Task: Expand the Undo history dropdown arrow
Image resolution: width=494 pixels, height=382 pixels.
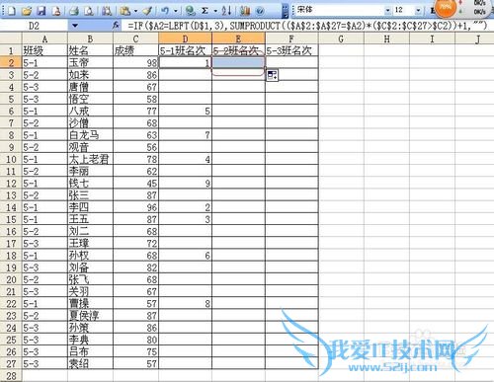Action: (176, 11)
